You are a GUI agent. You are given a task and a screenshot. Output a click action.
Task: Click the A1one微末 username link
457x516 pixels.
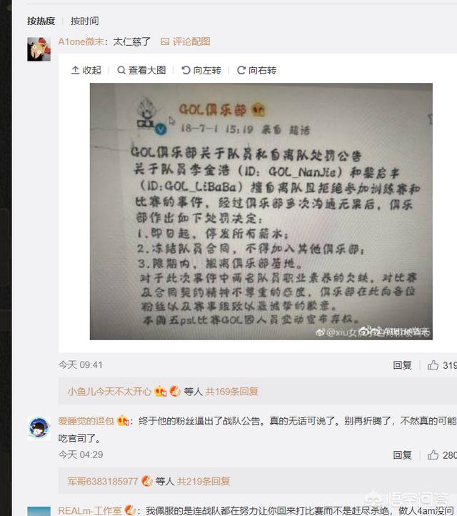[x=81, y=41]
